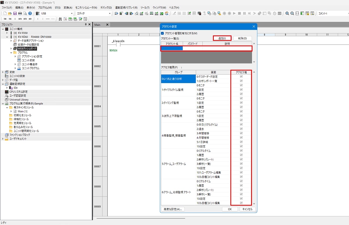This screenshot has width=349, height=225.
Task: Uncheck access right for 1:分析レポート一覧
Action: pyautogui.click(x=241, y=81)
